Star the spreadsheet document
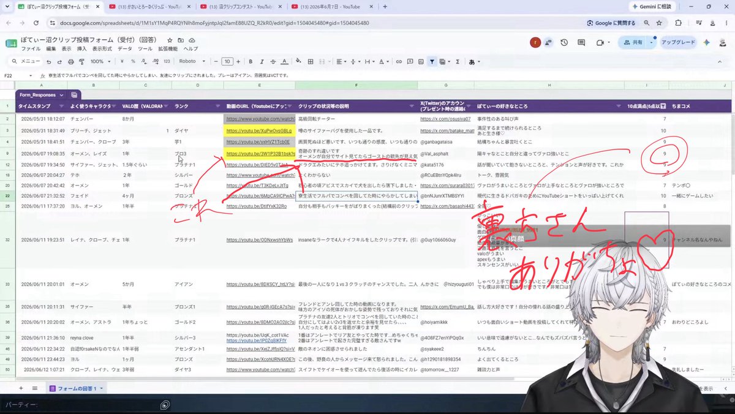This screenshot has width=735, height=414. point(170,40)
